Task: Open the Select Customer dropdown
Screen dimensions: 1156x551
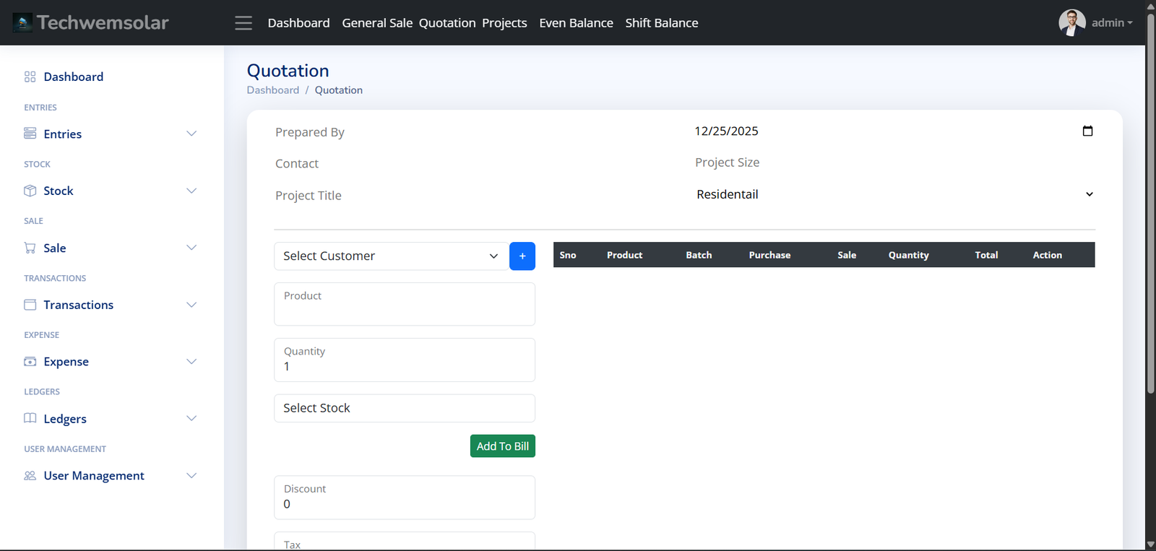Action: pos(390,256)
